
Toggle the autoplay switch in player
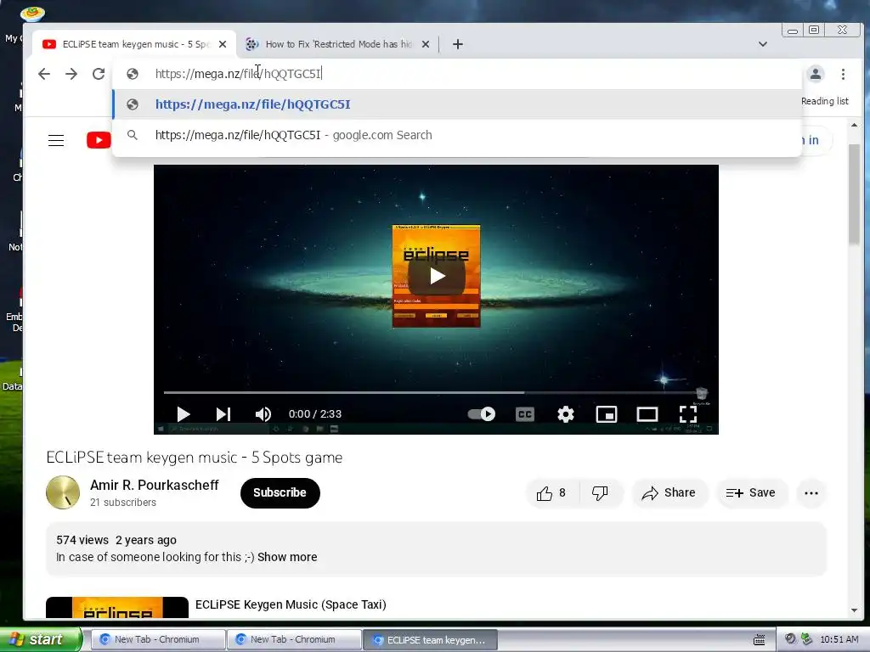(481, 414)
